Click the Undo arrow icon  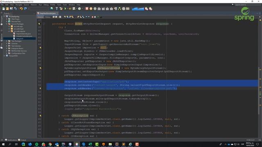click(x=21, y=9)
